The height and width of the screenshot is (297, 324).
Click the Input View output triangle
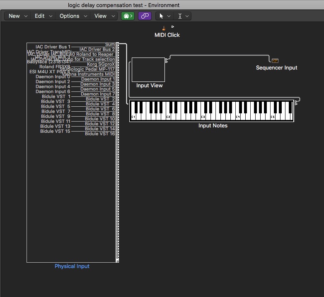pyautogui.click(x=167, y=60)
